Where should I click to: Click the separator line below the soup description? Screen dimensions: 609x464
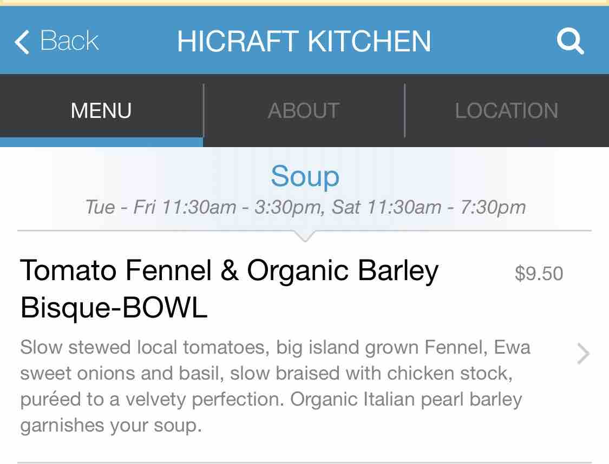pos(304,462)
